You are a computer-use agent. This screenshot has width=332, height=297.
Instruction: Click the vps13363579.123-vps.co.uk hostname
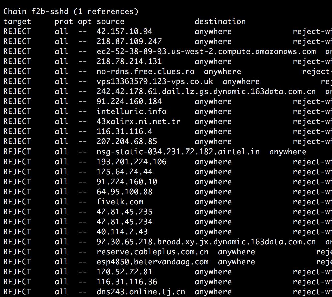155,82
